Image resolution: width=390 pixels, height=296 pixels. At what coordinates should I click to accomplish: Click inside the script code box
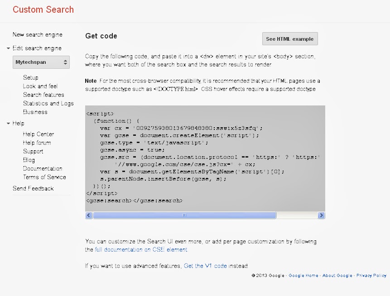pos(205,158)
